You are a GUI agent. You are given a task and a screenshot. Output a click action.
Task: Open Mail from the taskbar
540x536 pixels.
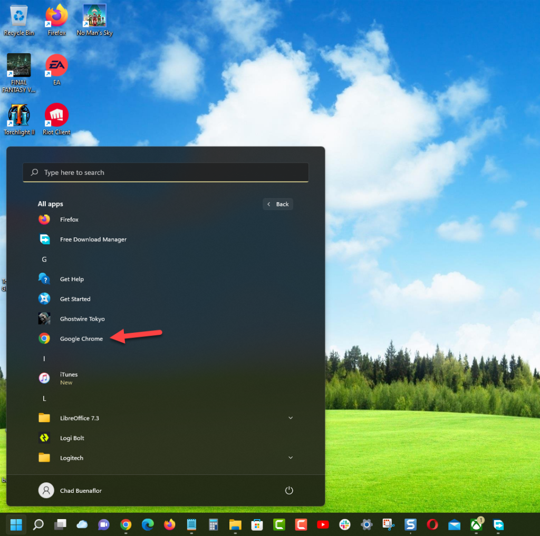coord(454,524)
